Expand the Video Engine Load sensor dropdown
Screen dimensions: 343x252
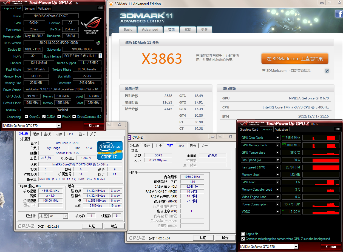pos(278,197)
